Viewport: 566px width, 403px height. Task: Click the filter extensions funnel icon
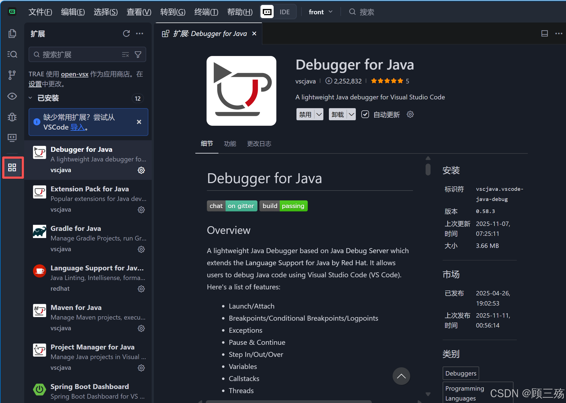138,55
